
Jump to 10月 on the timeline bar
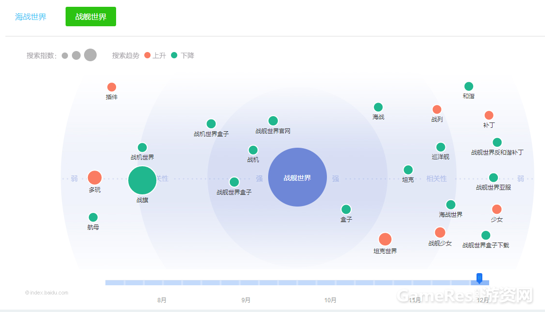330,300
